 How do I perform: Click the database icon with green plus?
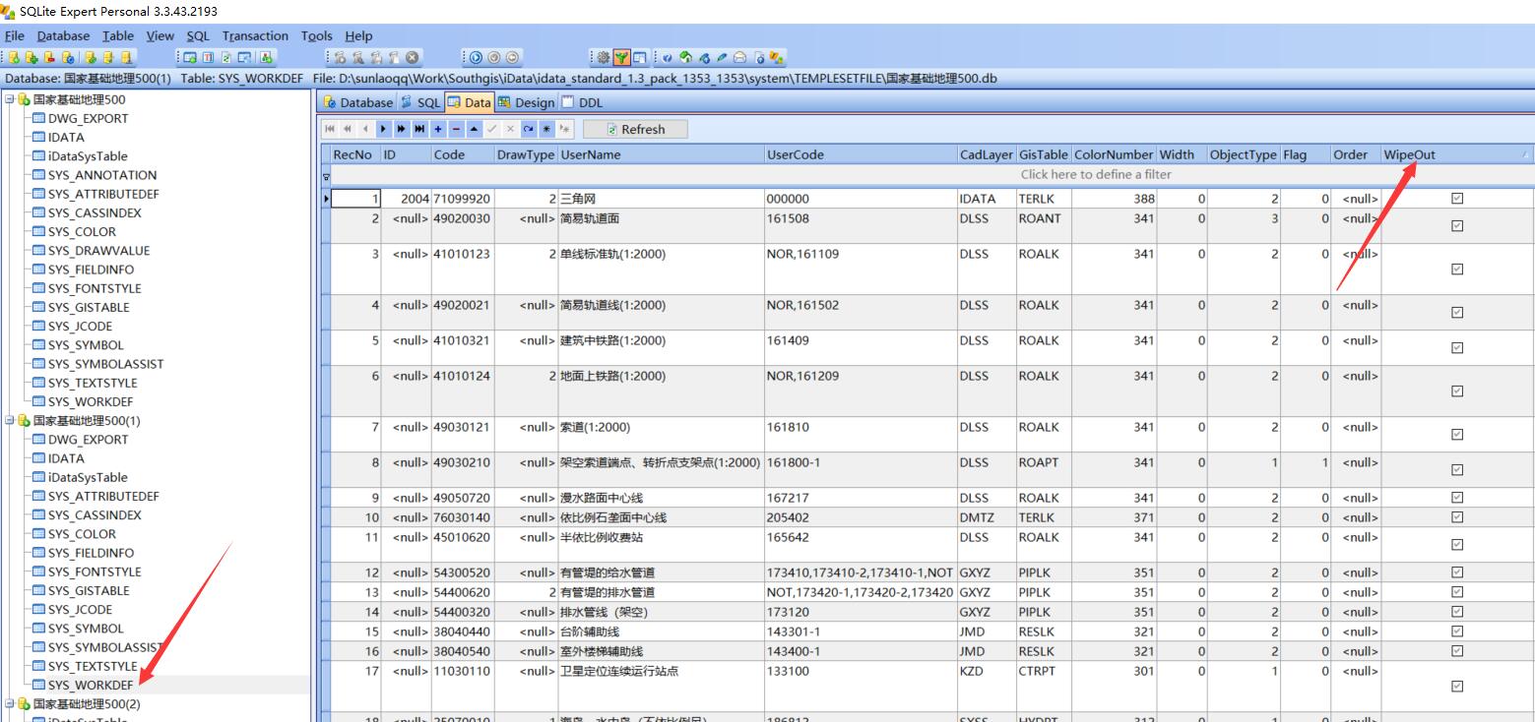[x=32, y=57]
